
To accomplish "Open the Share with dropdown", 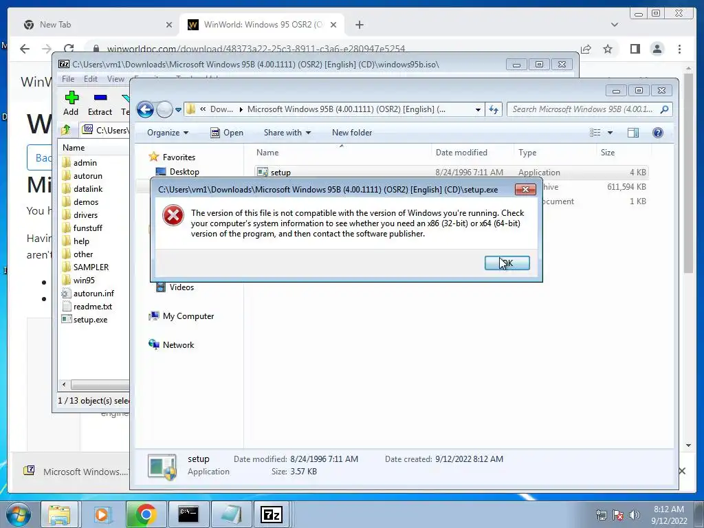I will 287,133.
